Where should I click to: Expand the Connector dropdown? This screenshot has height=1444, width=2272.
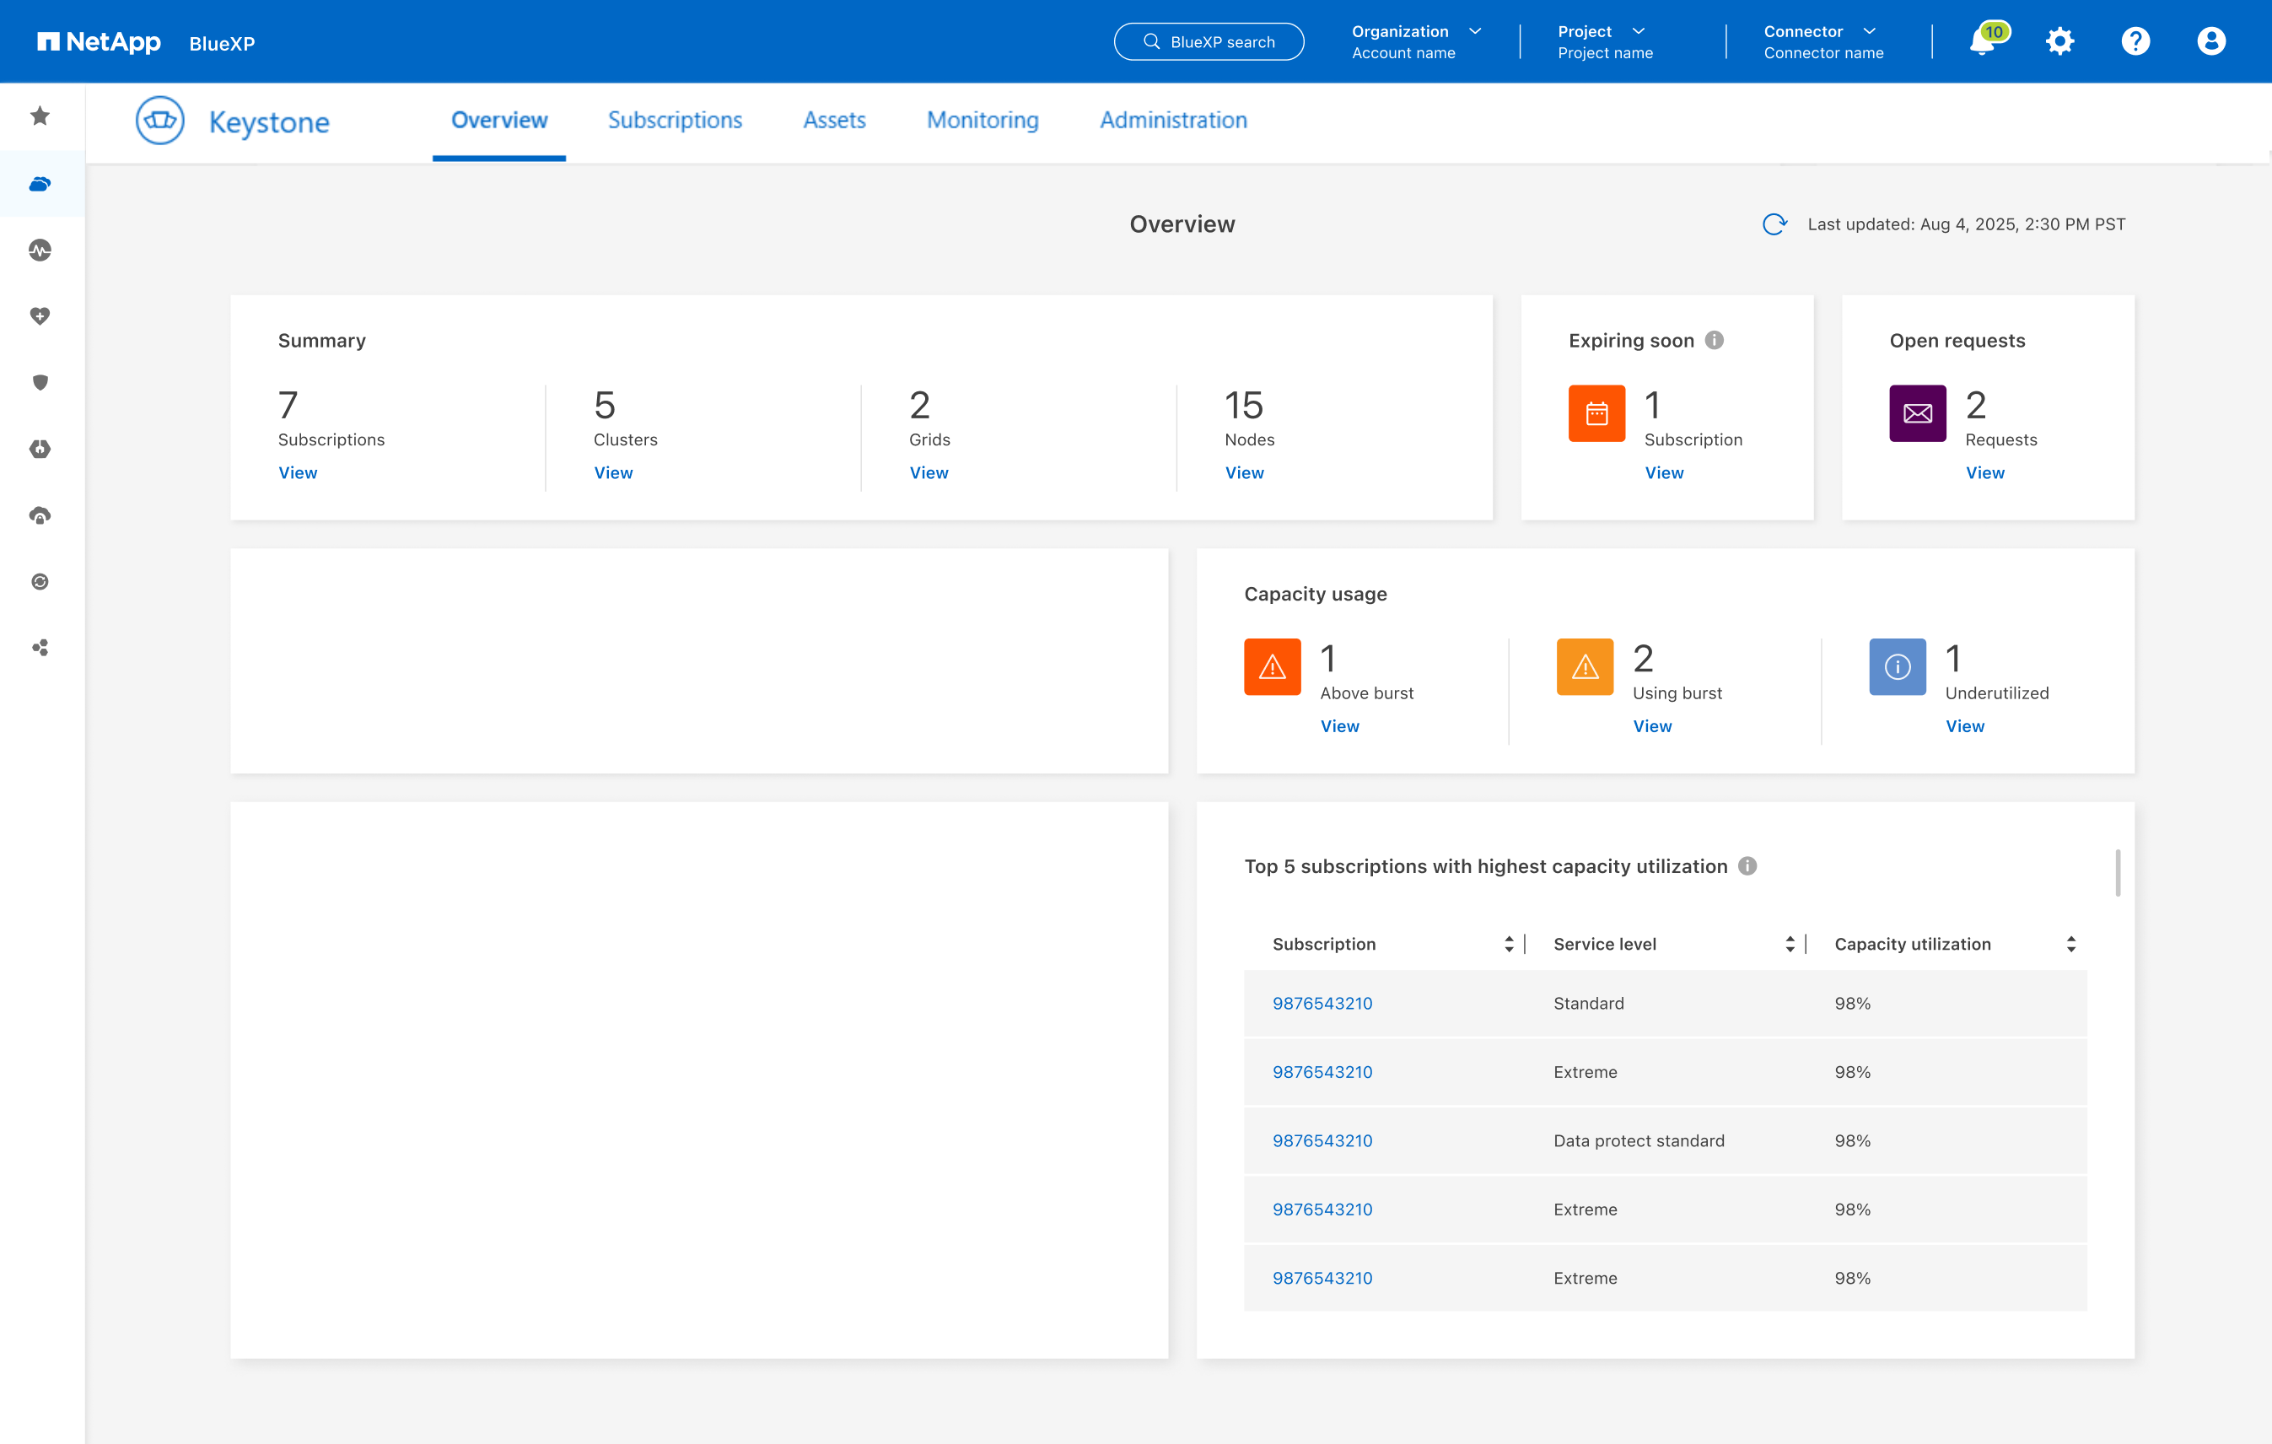point(1870,31)
